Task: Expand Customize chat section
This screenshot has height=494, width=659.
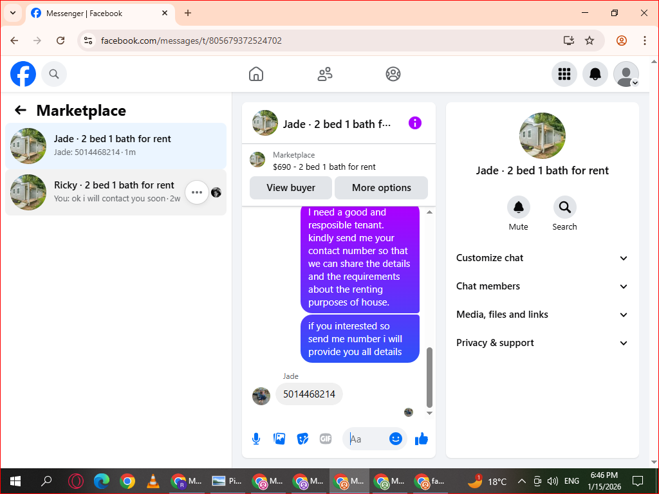Action: click(542, 258)
